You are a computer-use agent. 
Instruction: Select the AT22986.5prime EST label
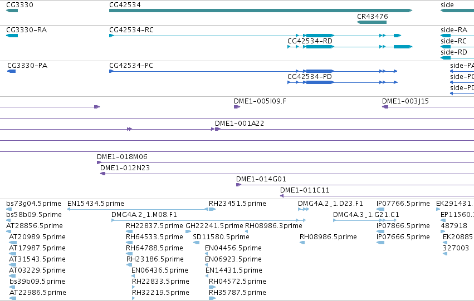pyautogui.click(x=38, y=293)
